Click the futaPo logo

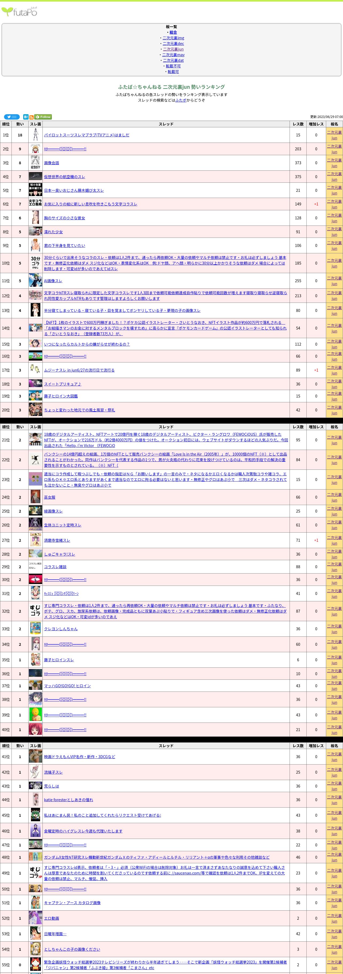click(19, 12)
